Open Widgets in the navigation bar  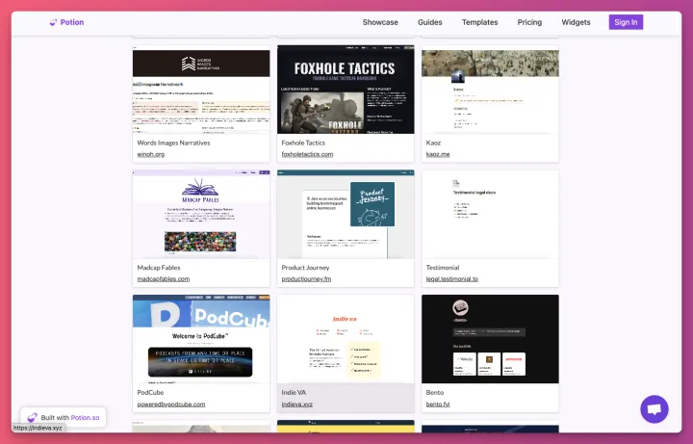576,22
